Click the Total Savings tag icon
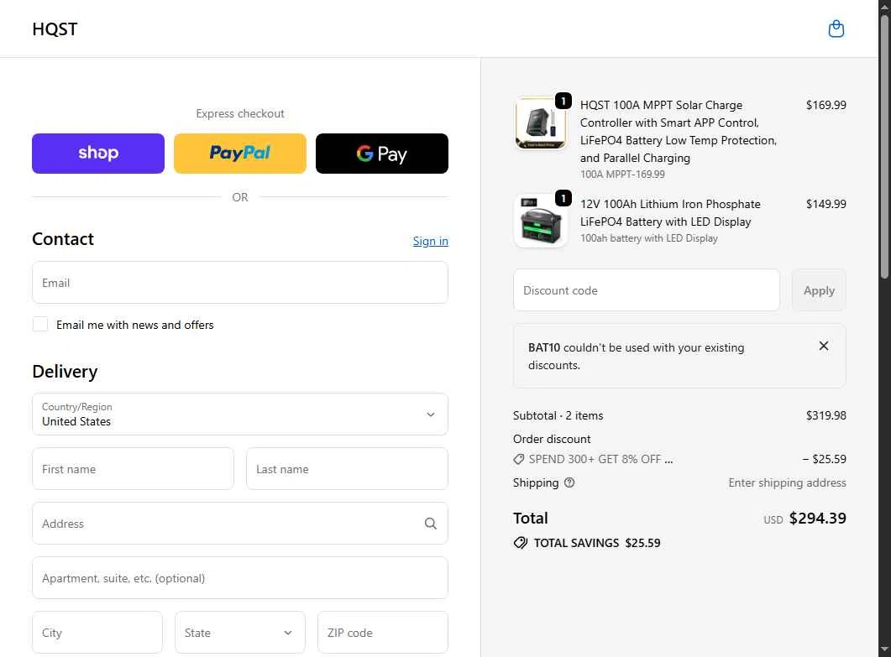 [521, 543]
